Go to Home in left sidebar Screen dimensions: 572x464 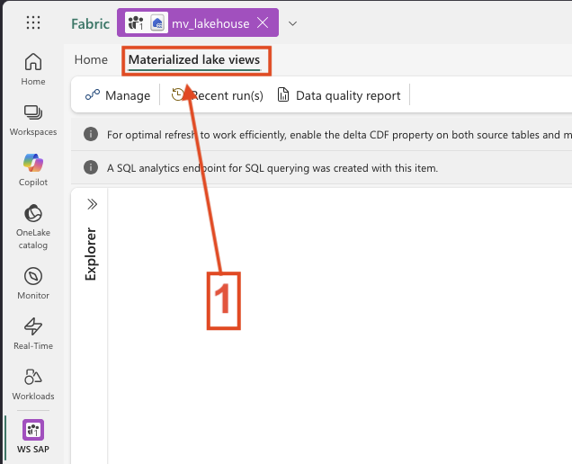click(33, 69)
